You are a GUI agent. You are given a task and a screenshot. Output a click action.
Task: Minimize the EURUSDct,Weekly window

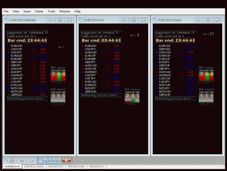[x=50, y=20]
